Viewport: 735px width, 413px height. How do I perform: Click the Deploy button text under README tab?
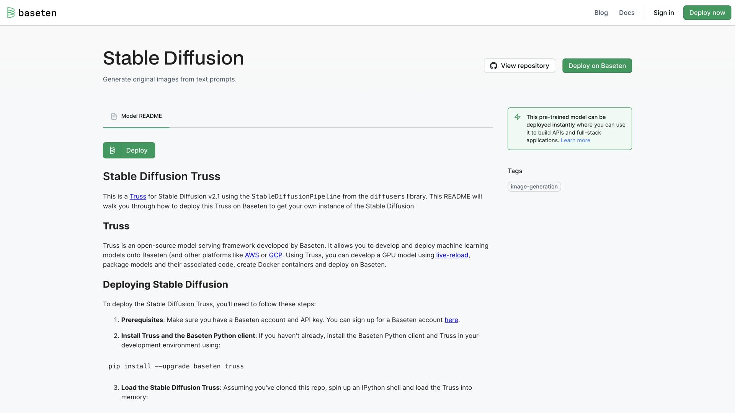click(137, 150)
